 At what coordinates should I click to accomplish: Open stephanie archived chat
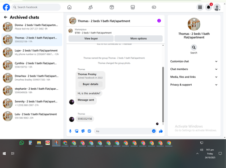pos(32,91)
